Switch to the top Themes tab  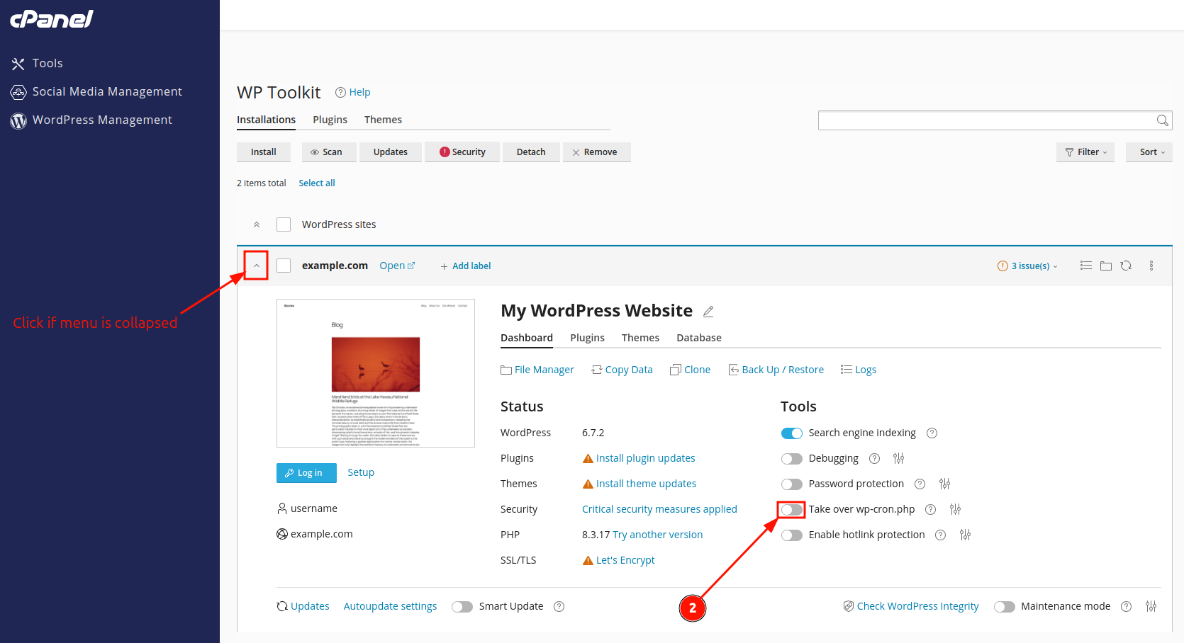(x=383, y=120)
